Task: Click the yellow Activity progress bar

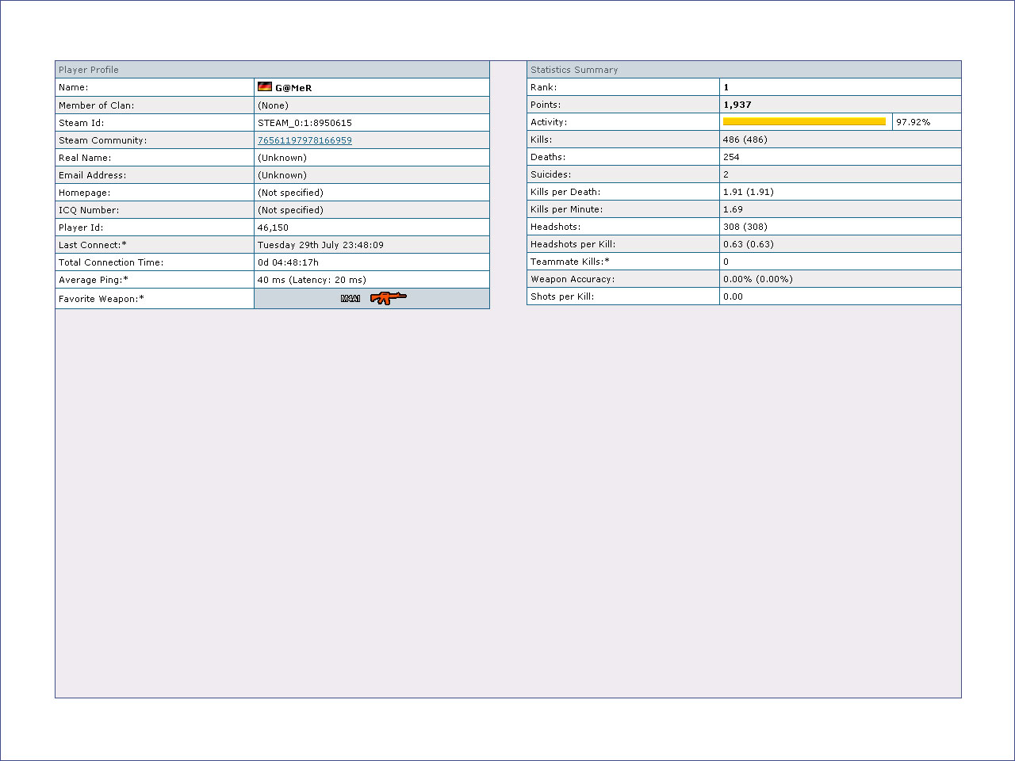Action: tap(804, 122)
